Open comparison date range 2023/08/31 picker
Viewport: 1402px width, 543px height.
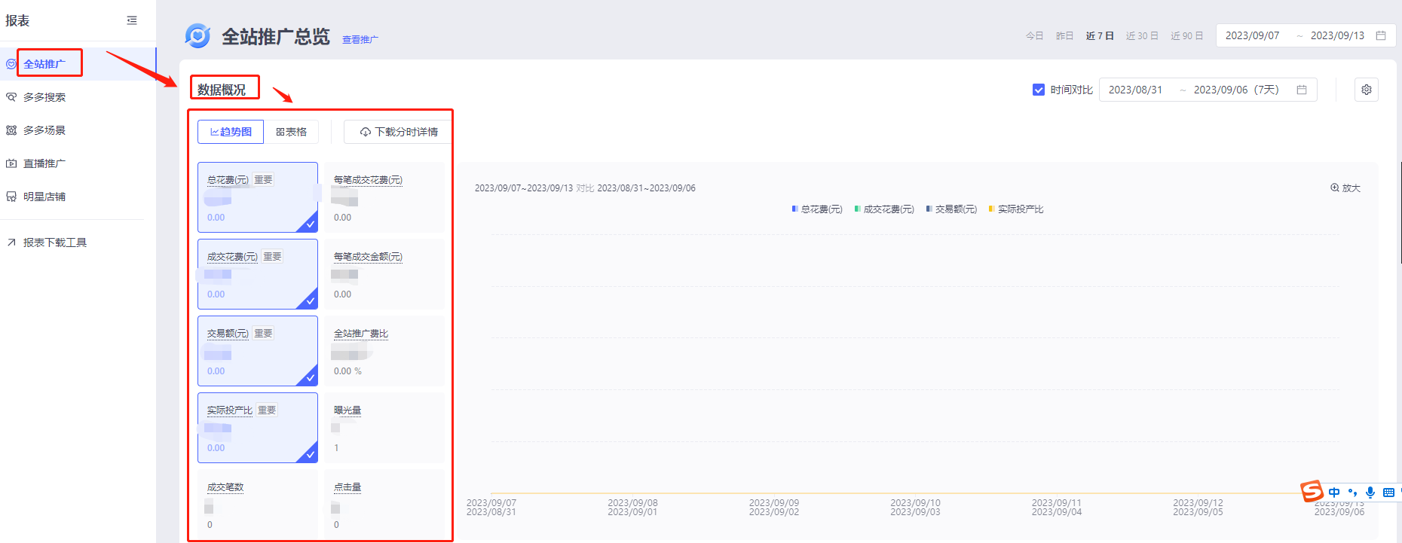click(1135, 90)
